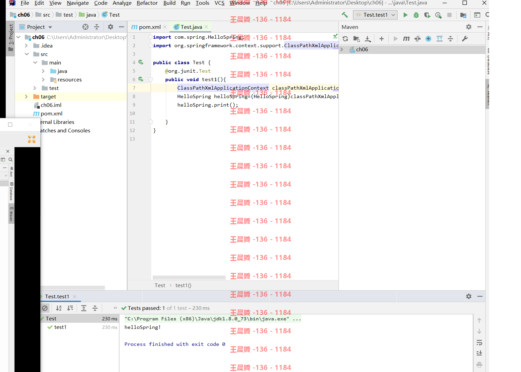Viewport: 521px width, 372px height.
Task: Start debugging with the green bug icon
Action: tap(416, 15)
